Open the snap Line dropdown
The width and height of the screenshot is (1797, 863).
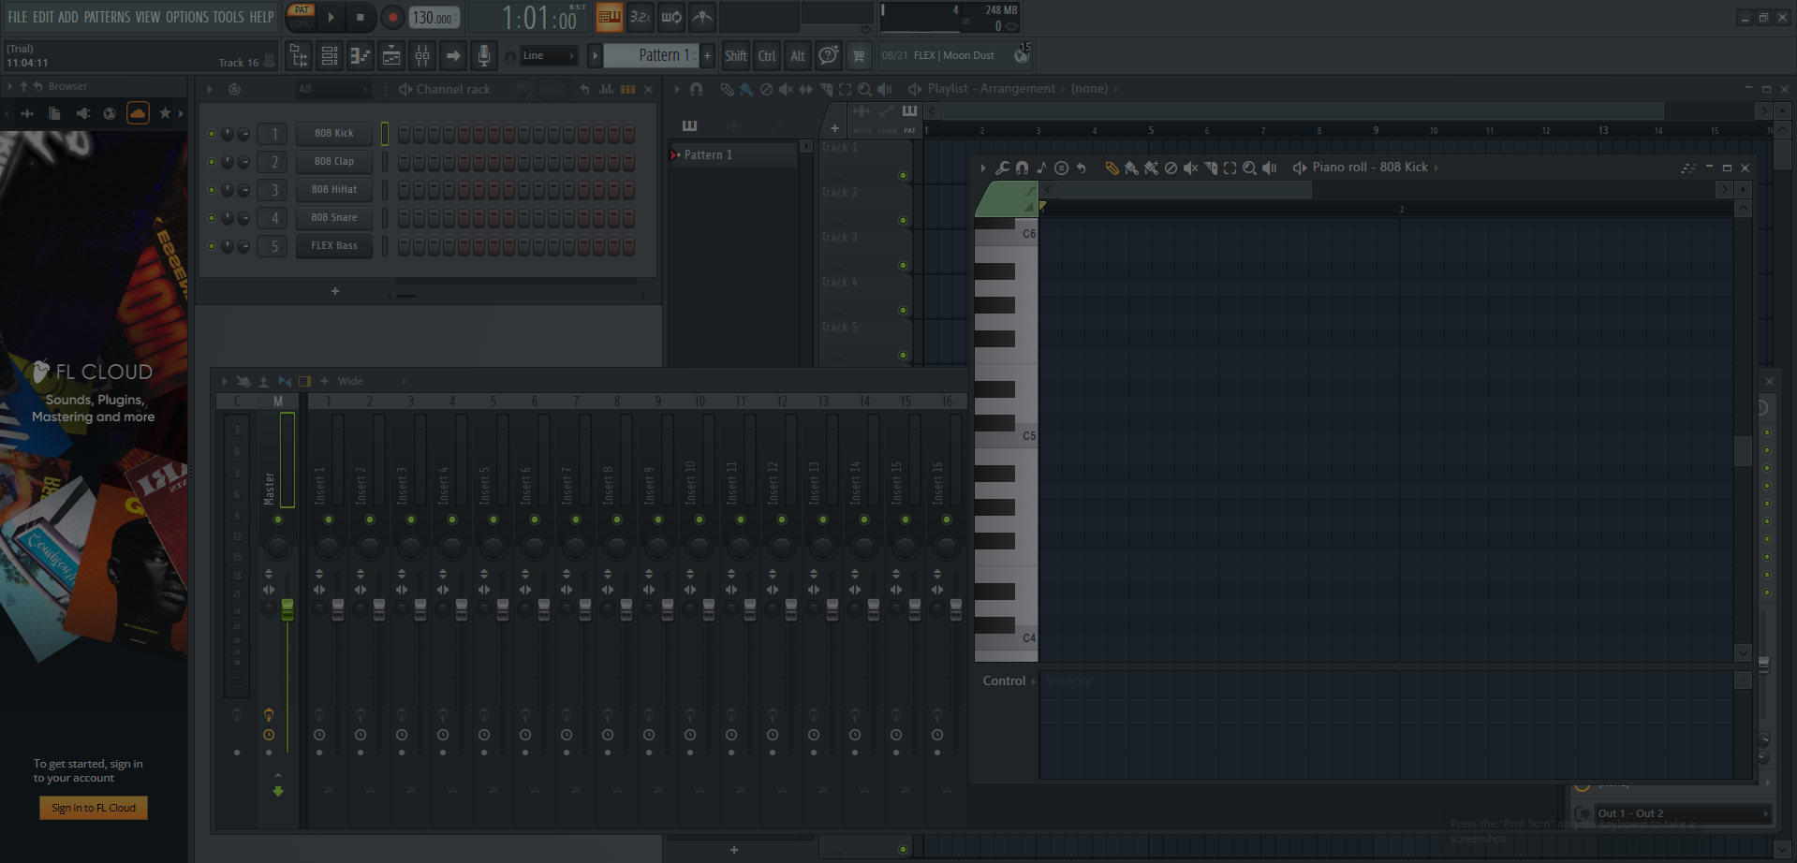pos(549,56)
